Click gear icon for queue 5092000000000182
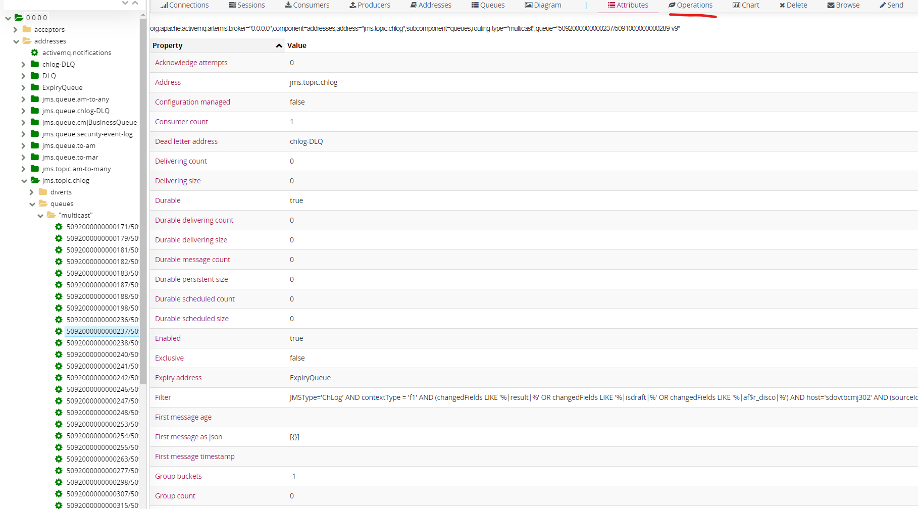Image resolution: width=918 pixels, height=509 pixels. [x=59, y=262]
